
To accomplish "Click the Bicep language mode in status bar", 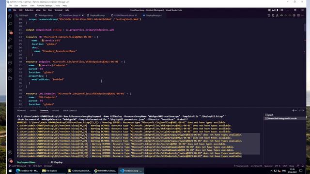I will (292, 166).
